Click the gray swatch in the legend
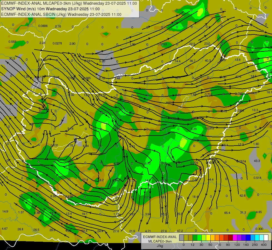The height and width of the screenshot is (250, 272). 182,237
